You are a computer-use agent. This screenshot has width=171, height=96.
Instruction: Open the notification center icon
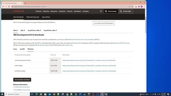168,94
